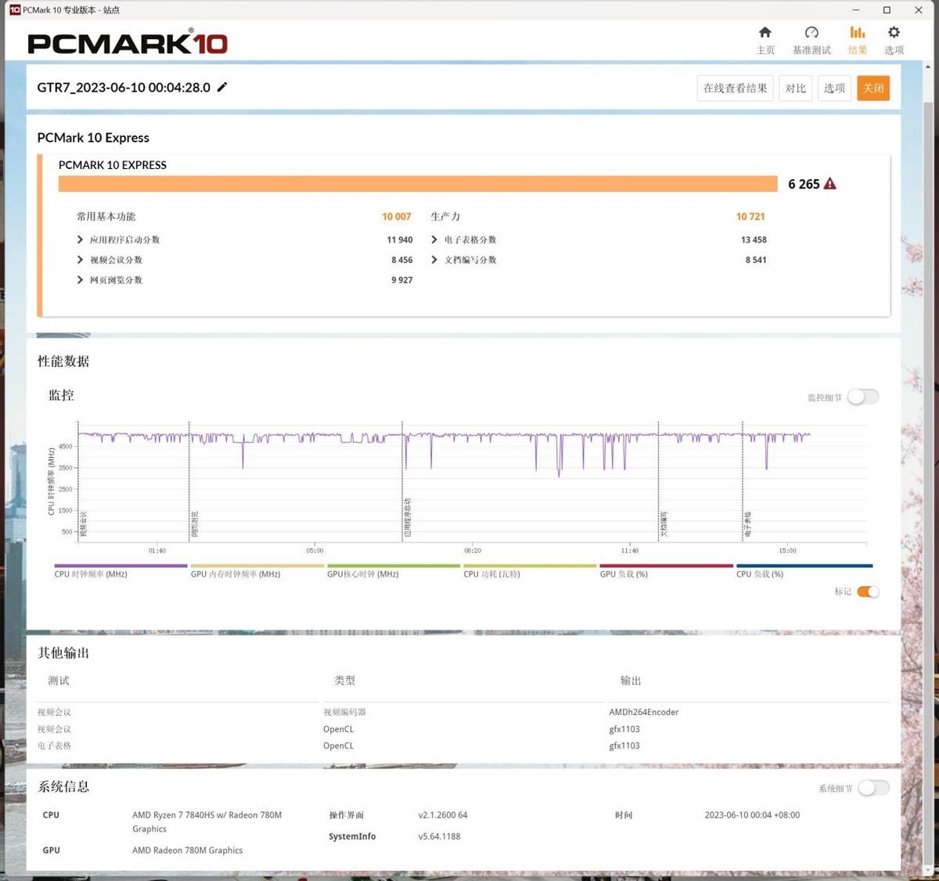Click the pencil edit icon beside result name
The image size is (939, 881).
click(222, 88)
